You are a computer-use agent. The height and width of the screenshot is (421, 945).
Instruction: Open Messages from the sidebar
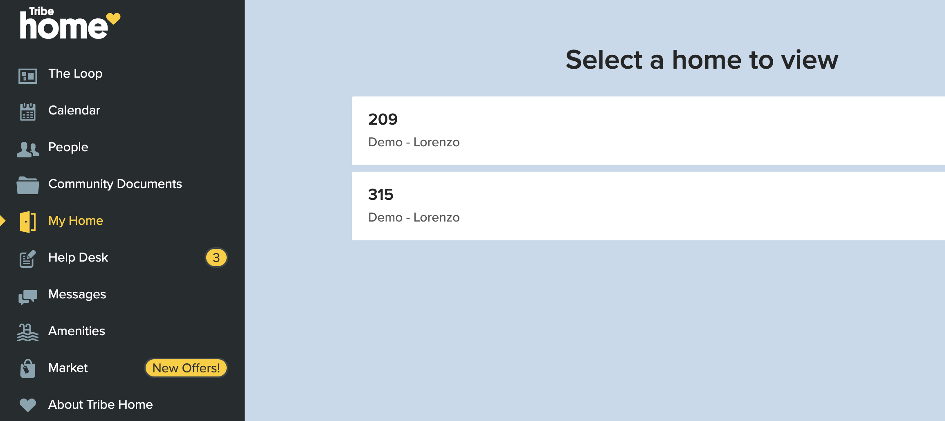coord(77,294)
